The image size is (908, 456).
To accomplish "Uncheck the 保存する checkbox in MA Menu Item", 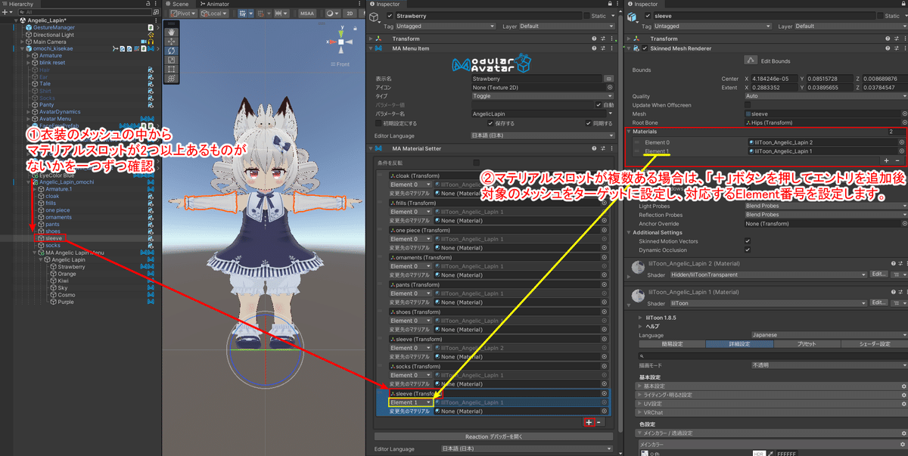I will (491, 123).
